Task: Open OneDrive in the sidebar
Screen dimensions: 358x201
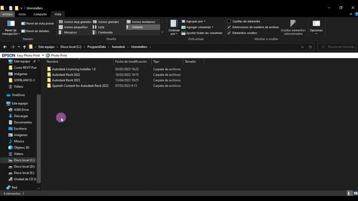Action: (16, 95)
